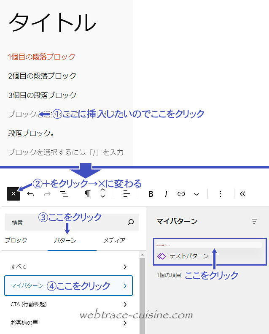
Task: Open the マイパターン filter options icon
Action: pyautogui.click(x=254, y=221)
